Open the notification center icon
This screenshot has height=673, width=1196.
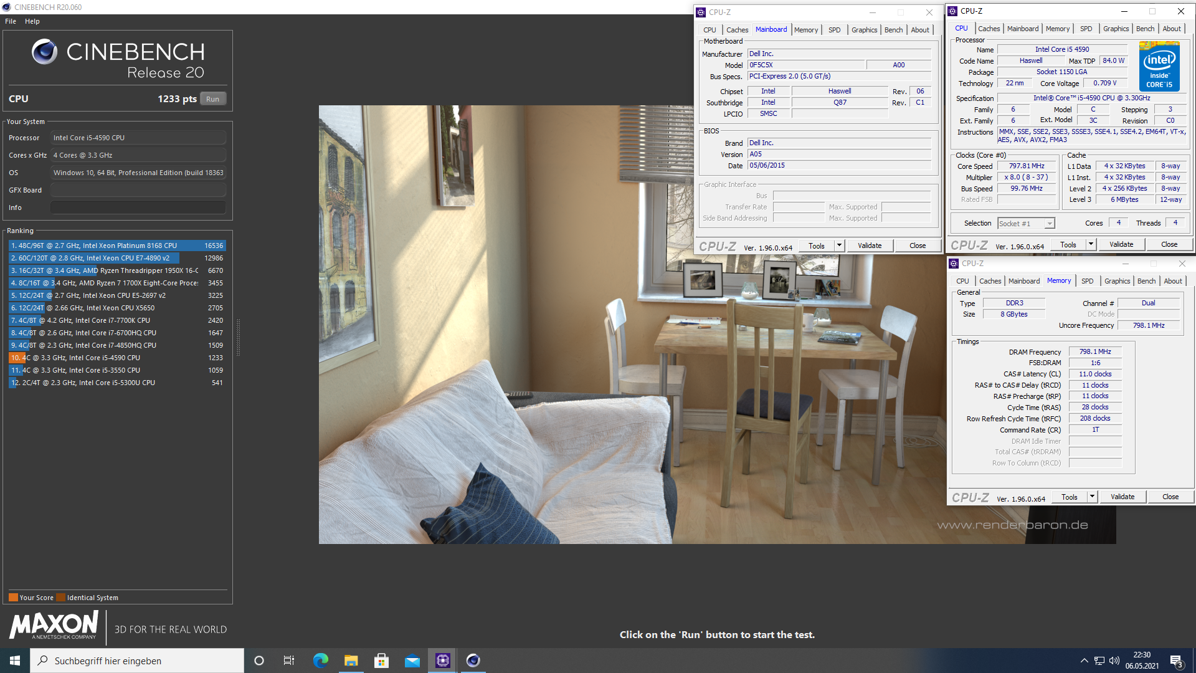(1177, 661)
